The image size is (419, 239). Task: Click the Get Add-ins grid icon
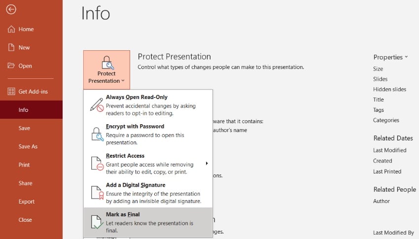pyautogui.click(x=11, y=92)
